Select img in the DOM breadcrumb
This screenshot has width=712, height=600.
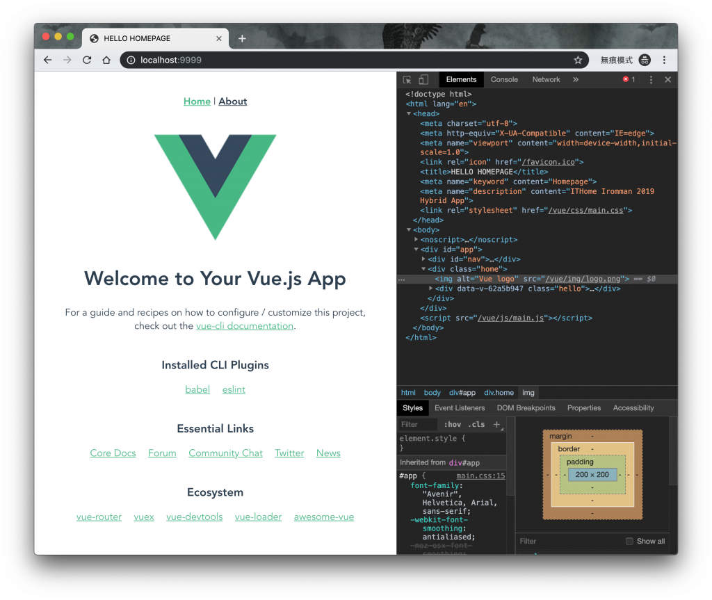(528, 392)
